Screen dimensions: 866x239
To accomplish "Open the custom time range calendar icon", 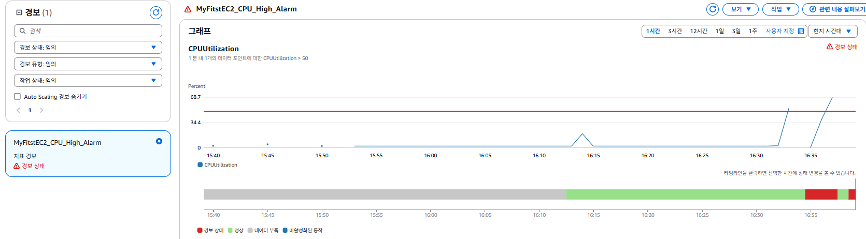I will [801, 31].
